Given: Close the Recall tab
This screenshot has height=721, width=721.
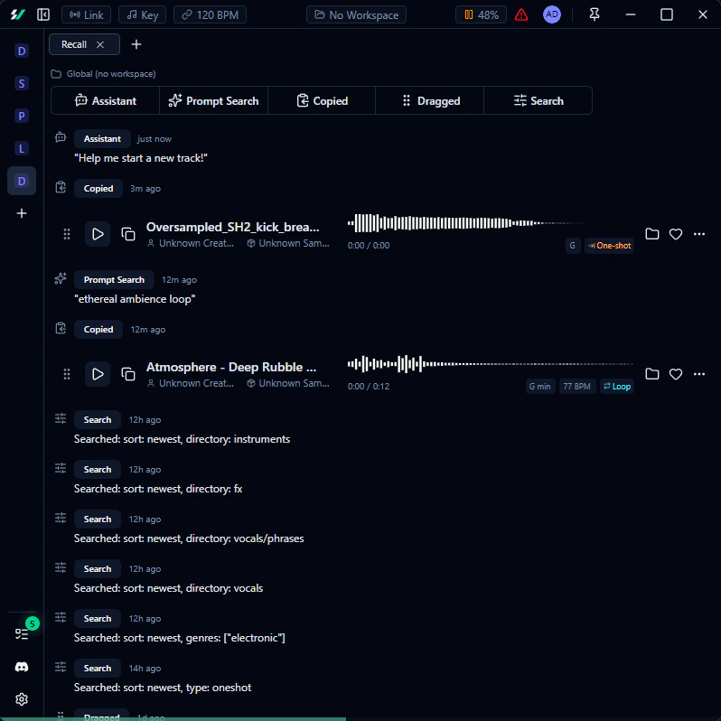Looking at the screenshot, I should coord(100,44).
